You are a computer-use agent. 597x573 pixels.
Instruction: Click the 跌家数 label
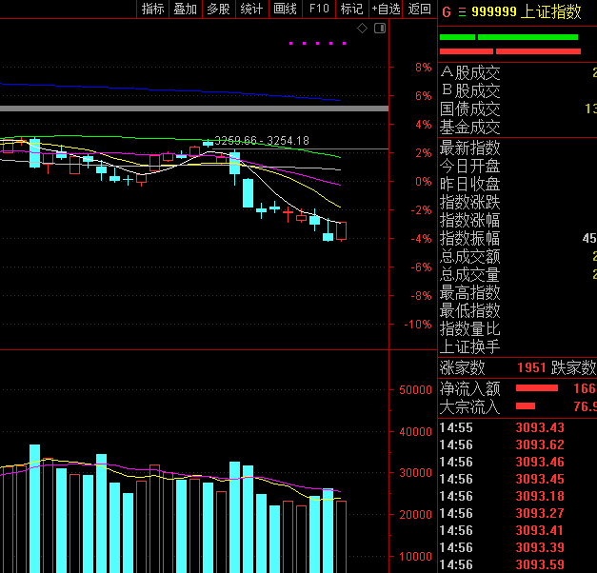point(573,367)
